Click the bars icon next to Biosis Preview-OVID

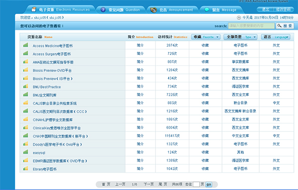click(x=25, y=69)
